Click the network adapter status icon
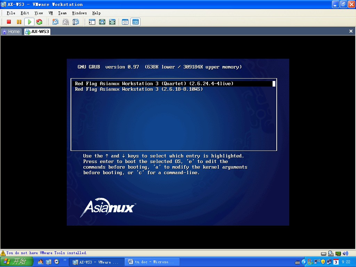Viewport: 356px width, 267px height. pos(338,253)
